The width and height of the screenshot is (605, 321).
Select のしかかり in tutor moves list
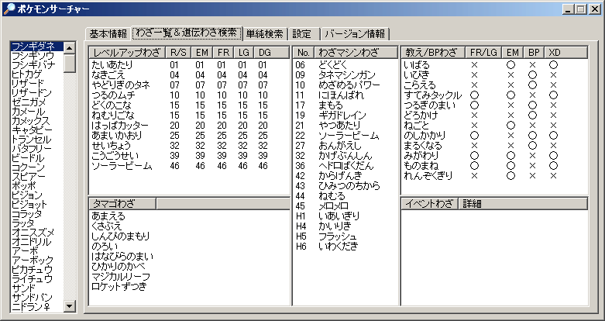click(425, 136)
